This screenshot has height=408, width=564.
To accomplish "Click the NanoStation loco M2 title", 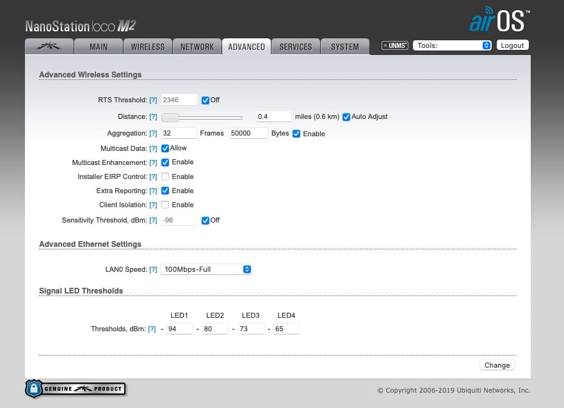I will [x=81, y=26].
